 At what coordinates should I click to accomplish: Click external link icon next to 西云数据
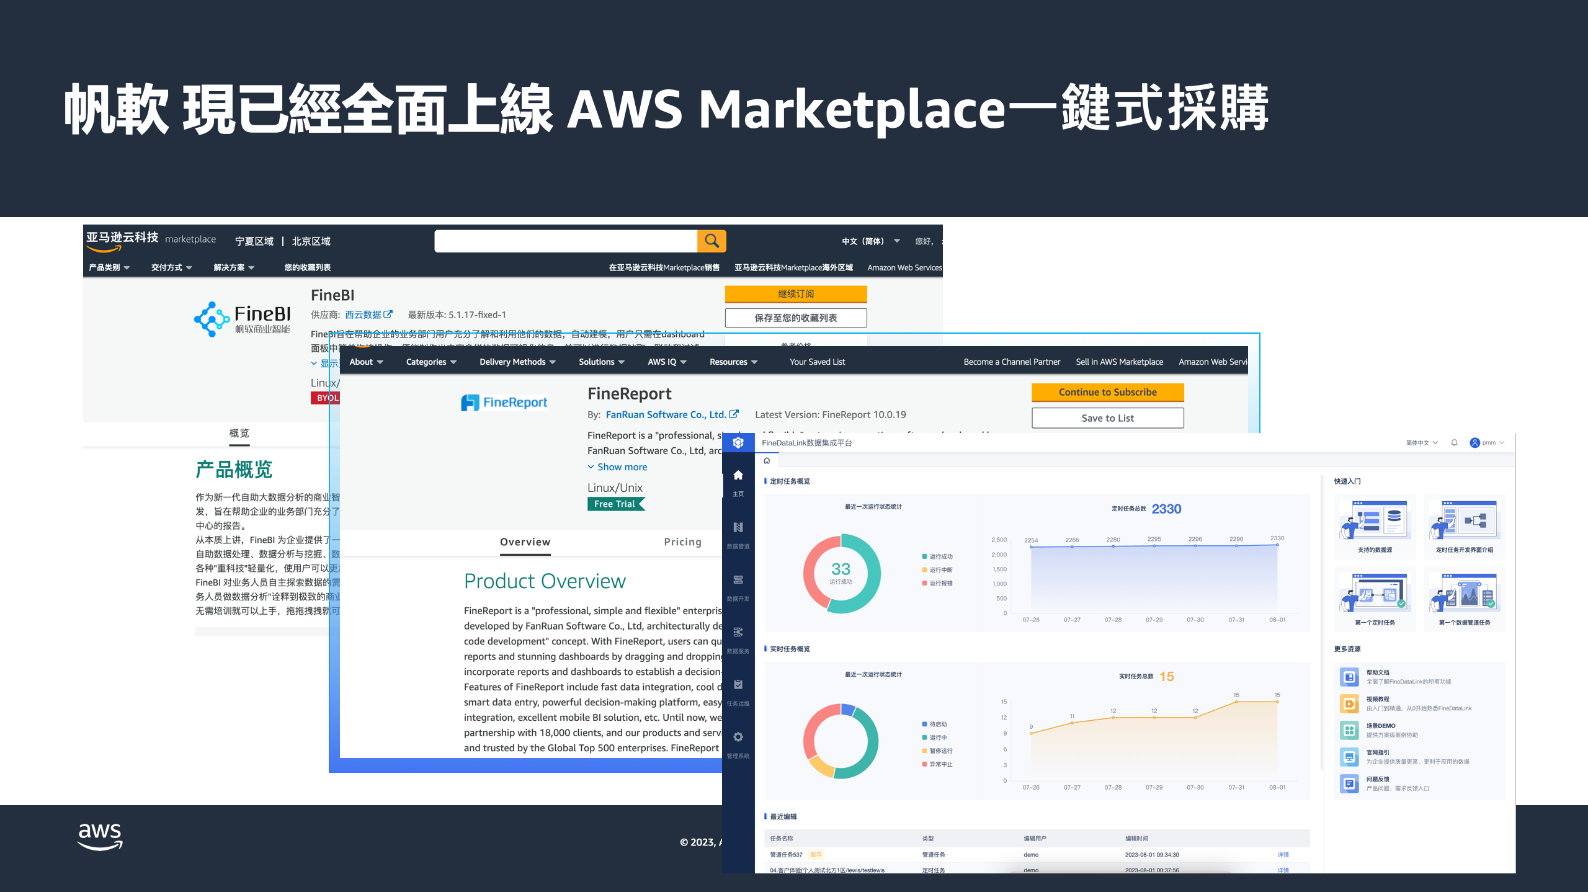point(388,314)
